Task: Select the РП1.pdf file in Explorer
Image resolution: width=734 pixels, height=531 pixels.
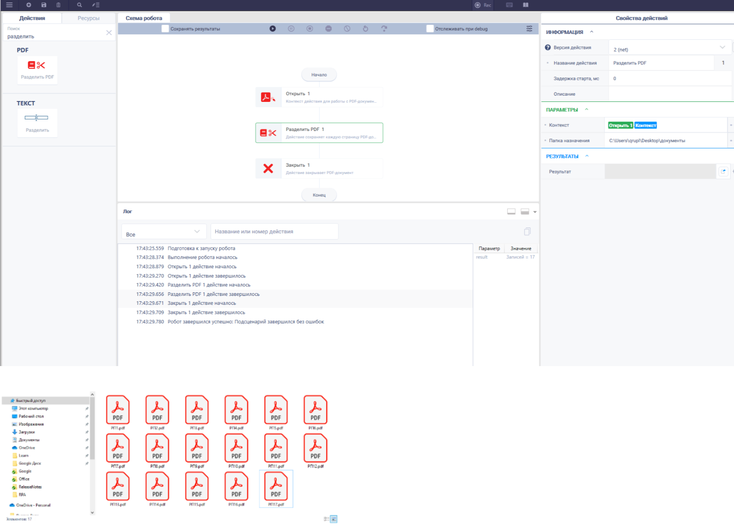Action: coord(118,413)
